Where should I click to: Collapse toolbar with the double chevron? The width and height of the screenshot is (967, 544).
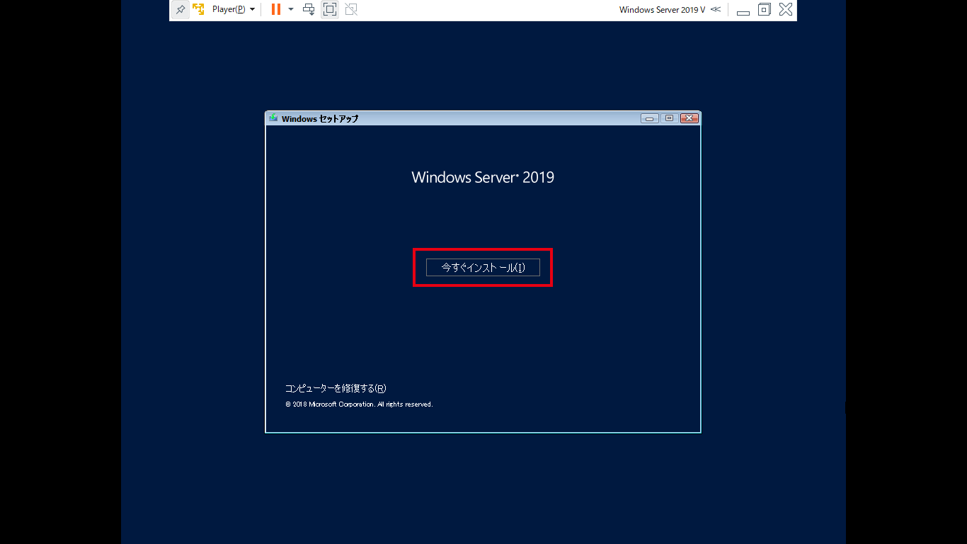716,9
